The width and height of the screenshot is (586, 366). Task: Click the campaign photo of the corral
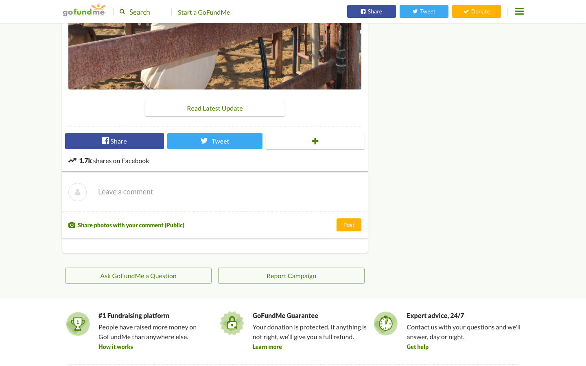[215, 56]
